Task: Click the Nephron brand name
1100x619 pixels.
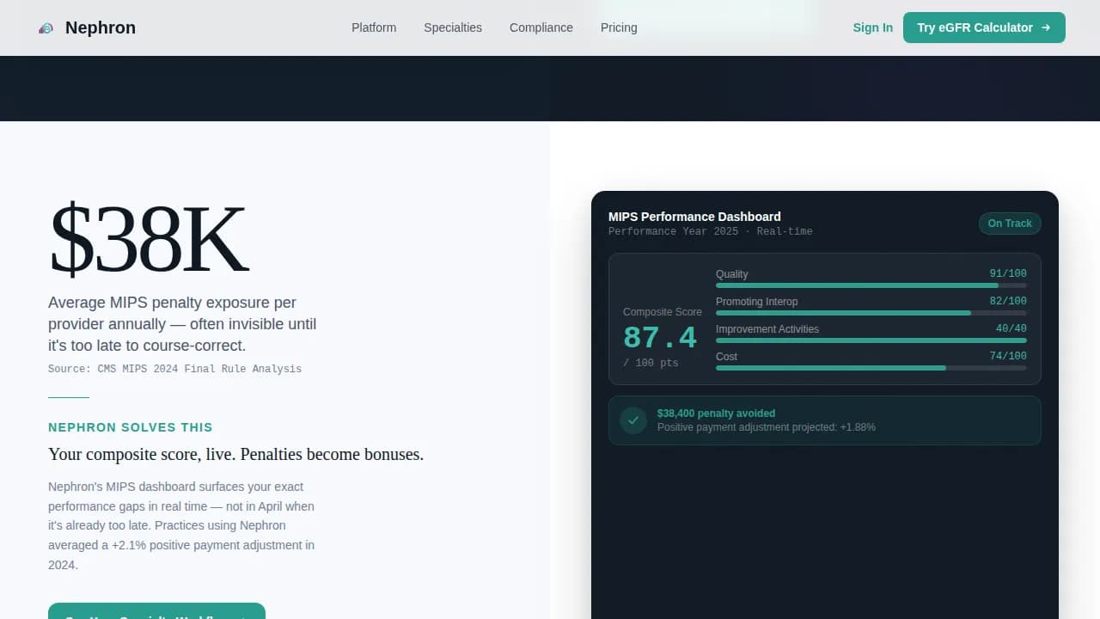Action: (x=101, y=28)
